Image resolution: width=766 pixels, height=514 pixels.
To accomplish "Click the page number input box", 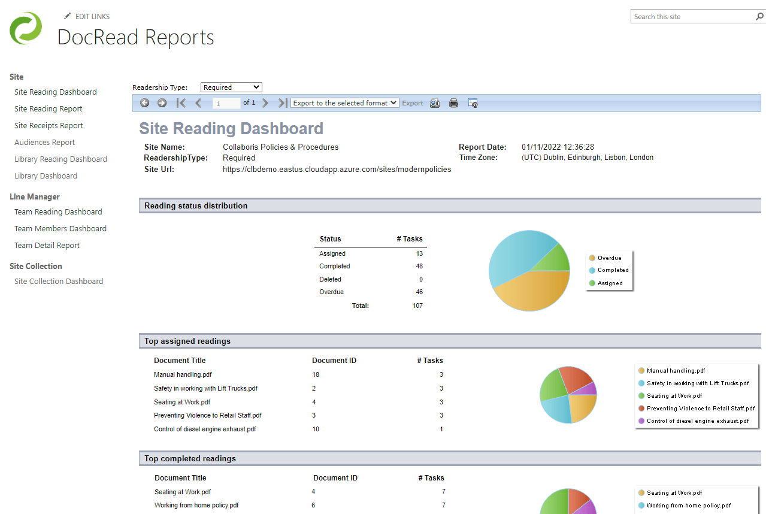I will [226, 104].
